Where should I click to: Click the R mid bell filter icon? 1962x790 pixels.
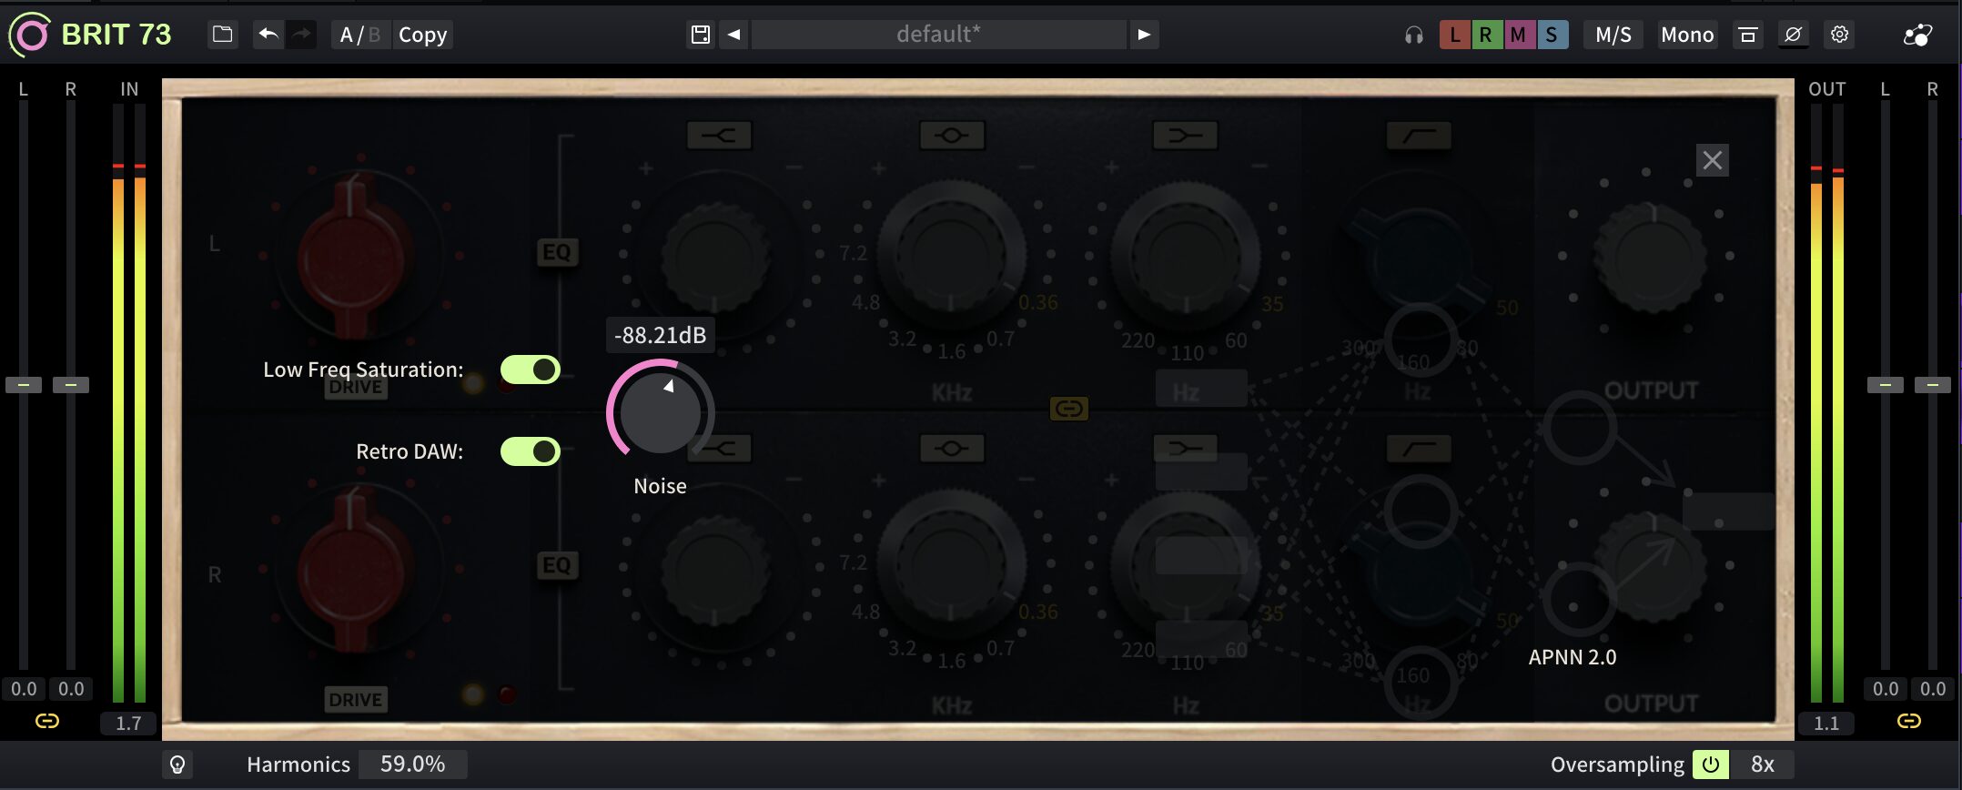pos(952,449)
